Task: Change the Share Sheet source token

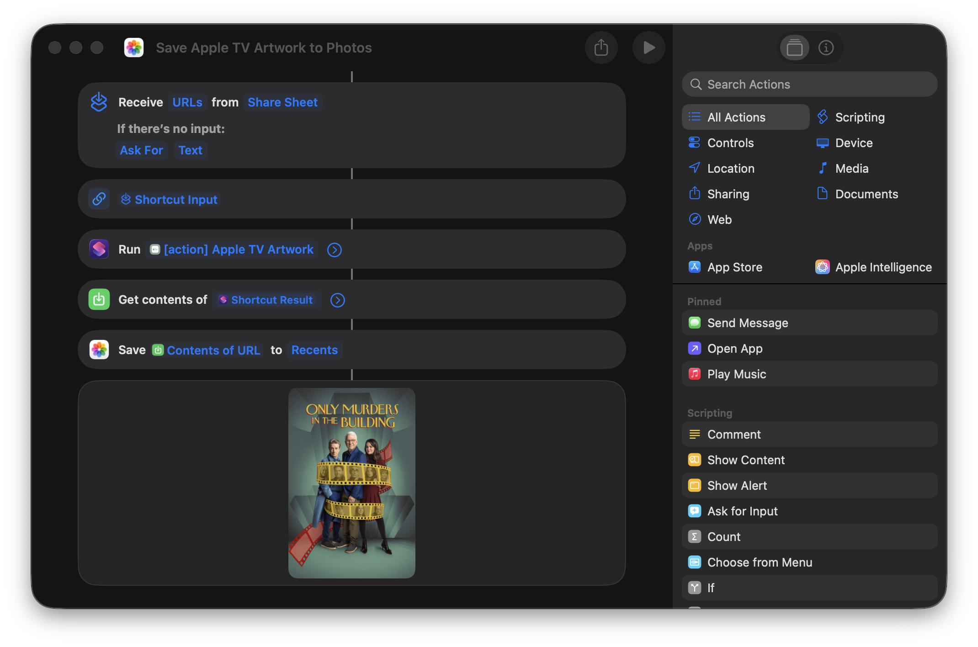Action: (282, 102)
